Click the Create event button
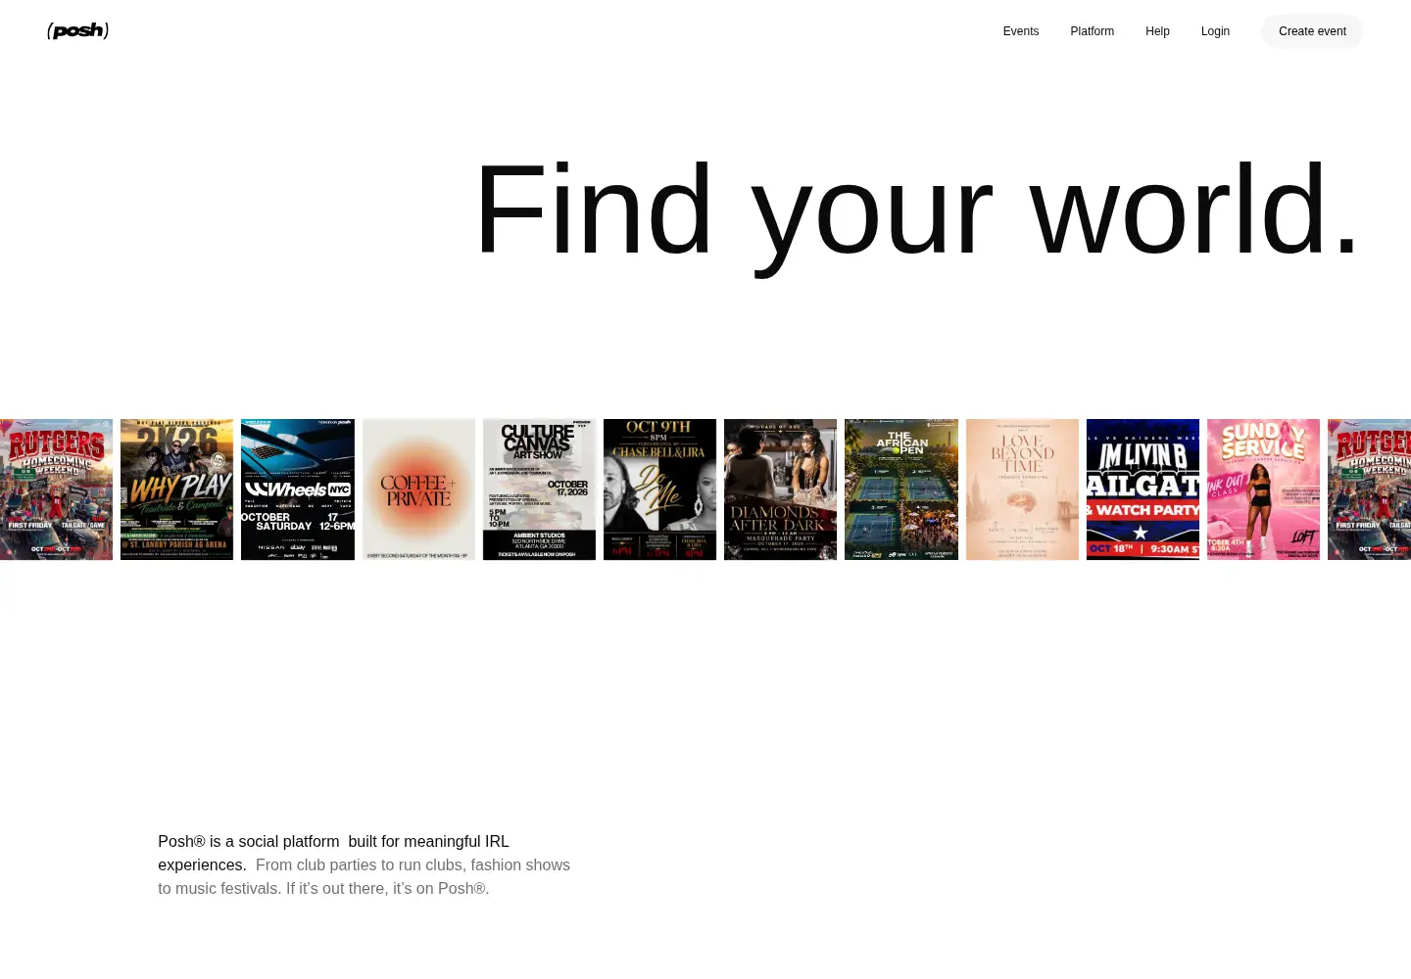 (1312, 31)
